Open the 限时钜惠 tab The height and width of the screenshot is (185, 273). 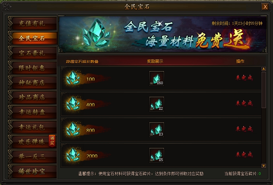(x=32, y=68)
